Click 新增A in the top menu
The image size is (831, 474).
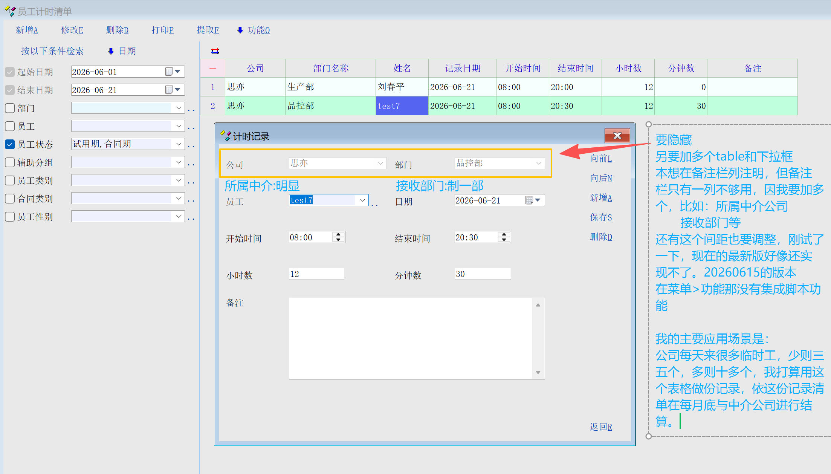click(x=27, y=30)
